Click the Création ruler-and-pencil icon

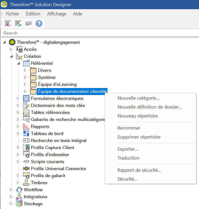(19, 56)
